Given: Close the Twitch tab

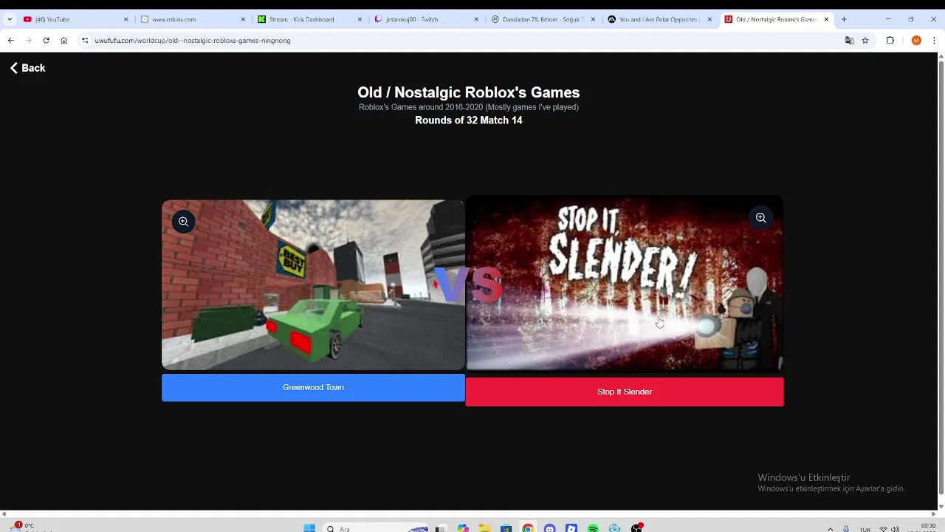Looking at the screenshot, I should (476, 19).
